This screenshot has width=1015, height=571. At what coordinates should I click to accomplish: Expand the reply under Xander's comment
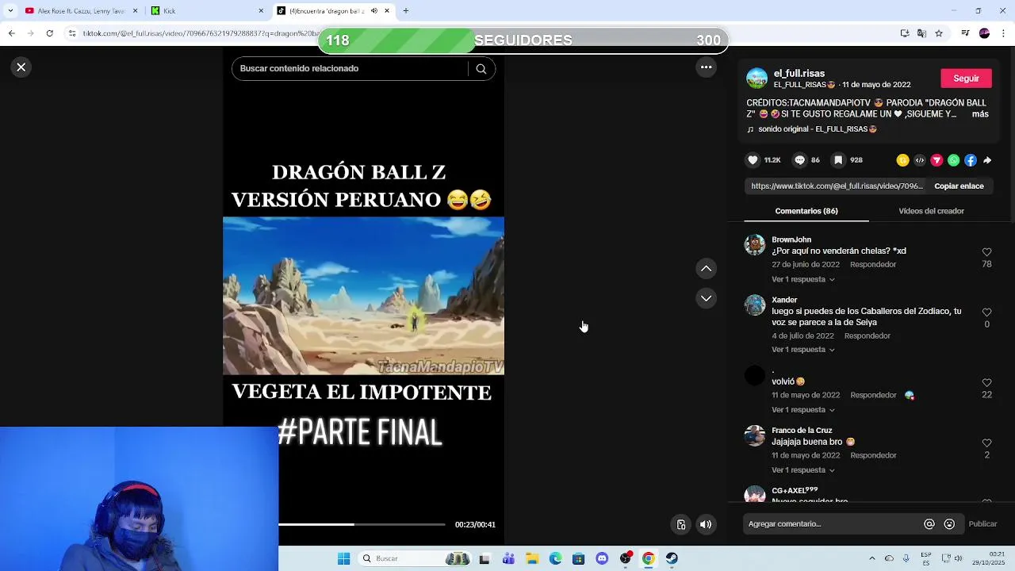(803, 349)
